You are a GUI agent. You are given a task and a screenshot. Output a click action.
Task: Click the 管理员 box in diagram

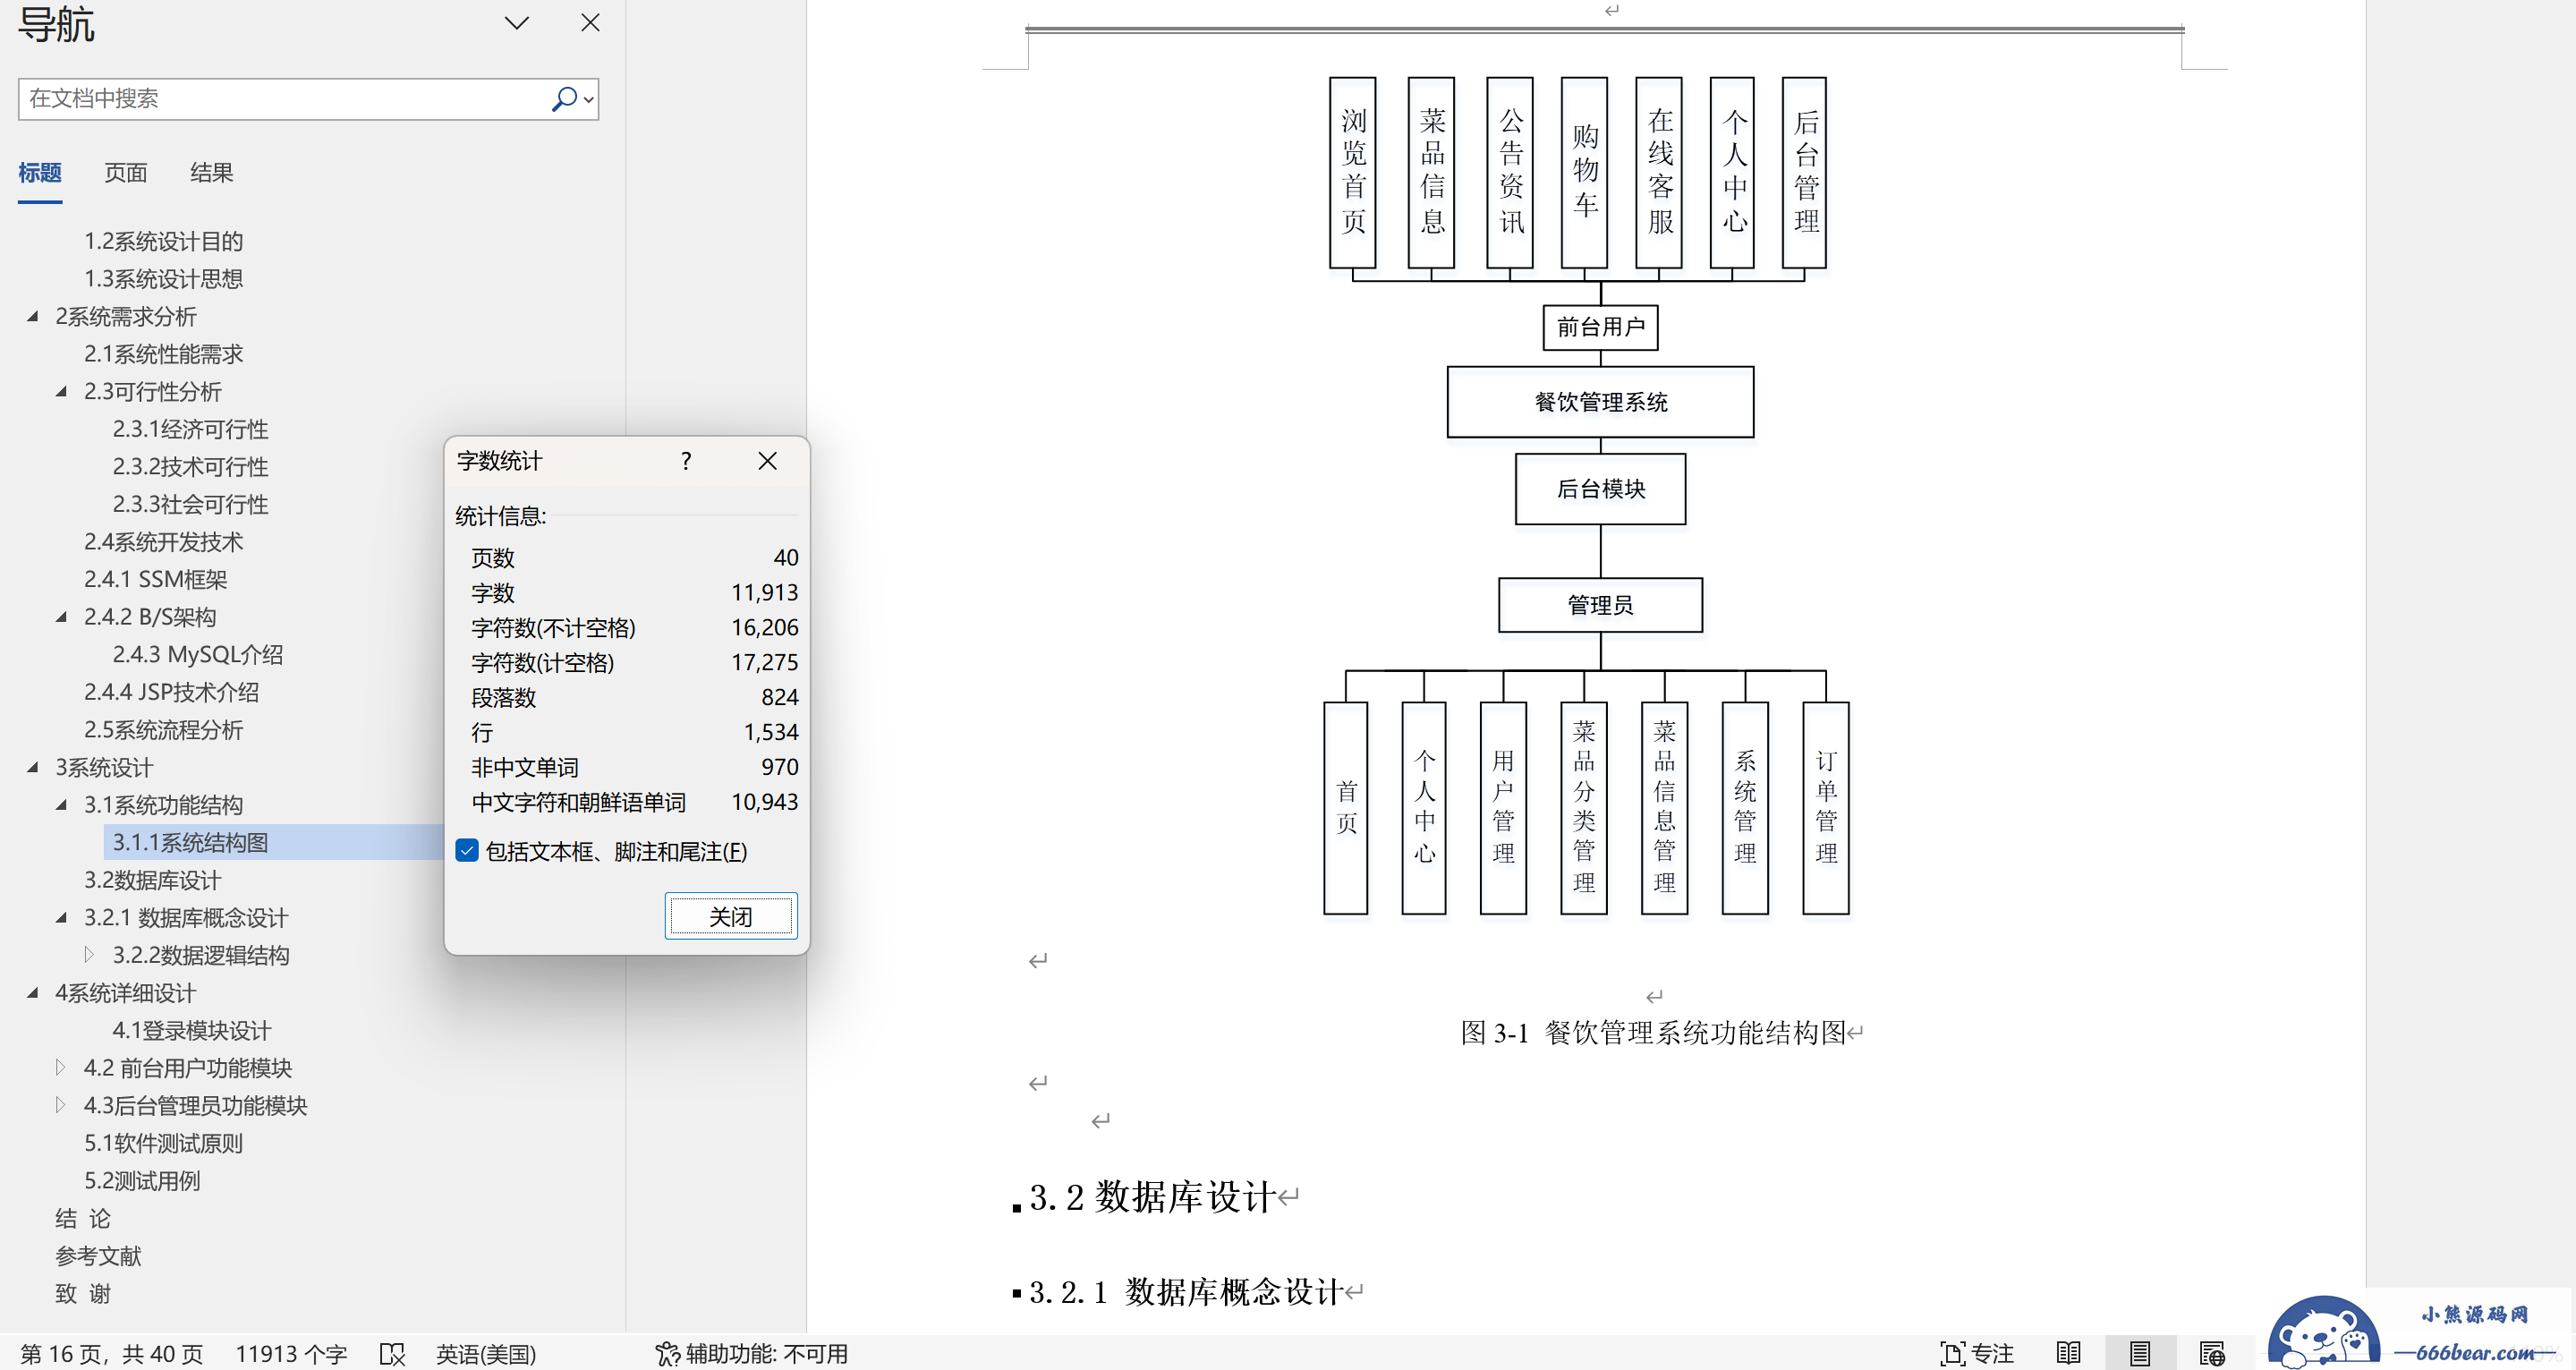coord(1600,605)
